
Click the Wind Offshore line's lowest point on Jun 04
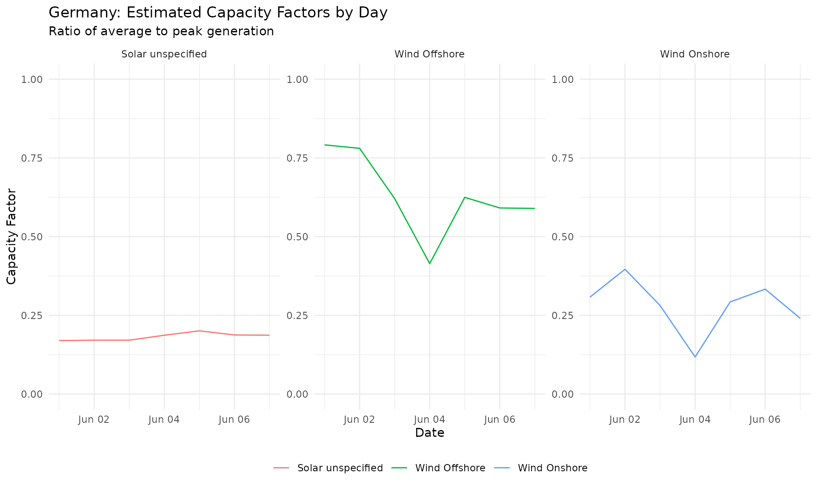(x=430, y=264)
